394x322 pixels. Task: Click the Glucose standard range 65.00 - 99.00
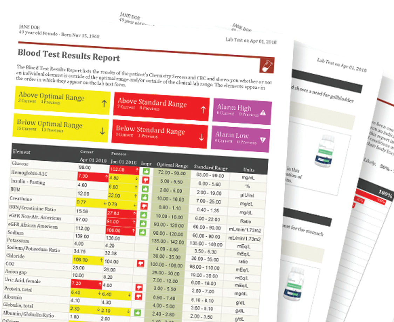pos(210,175)
